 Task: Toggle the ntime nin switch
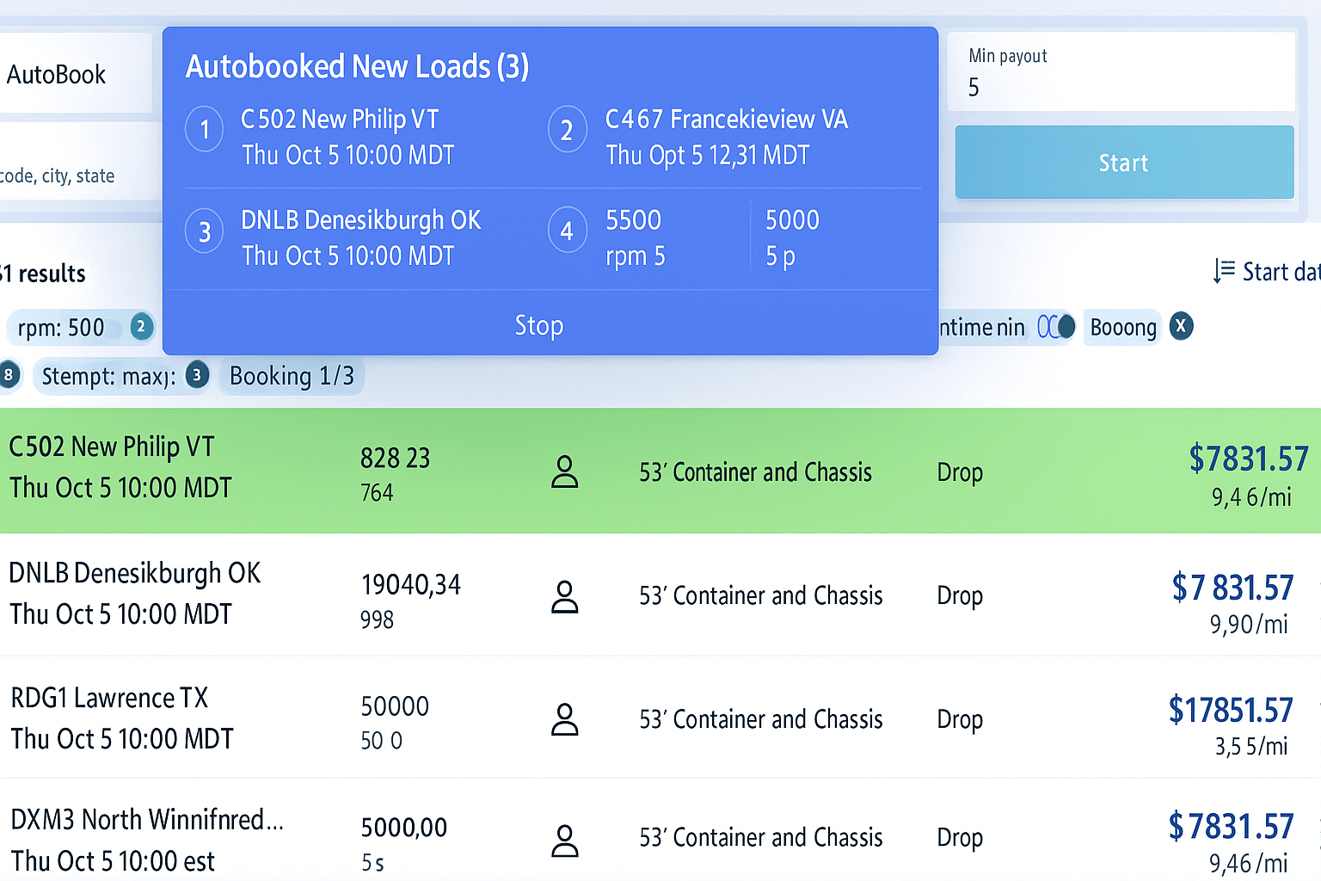pyautogui.click(x=1055, y=327)
